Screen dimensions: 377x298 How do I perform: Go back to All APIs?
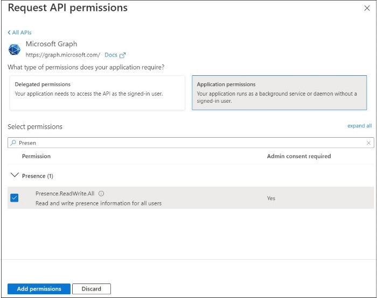(20, 33)
